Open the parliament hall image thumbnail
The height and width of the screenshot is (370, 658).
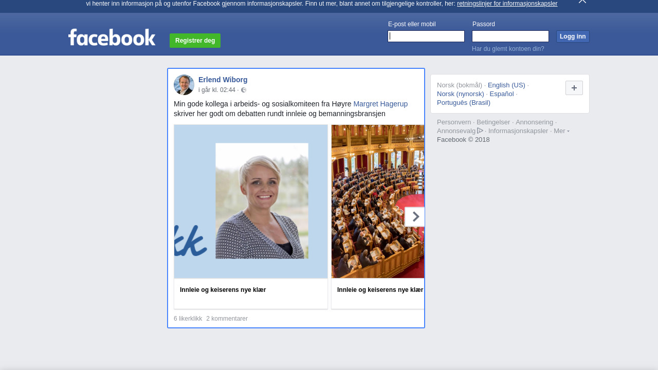[x=377, y=201]
